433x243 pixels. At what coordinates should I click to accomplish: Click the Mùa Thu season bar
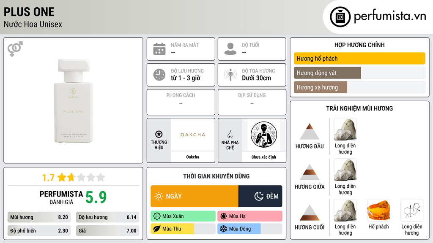point(183,229)
